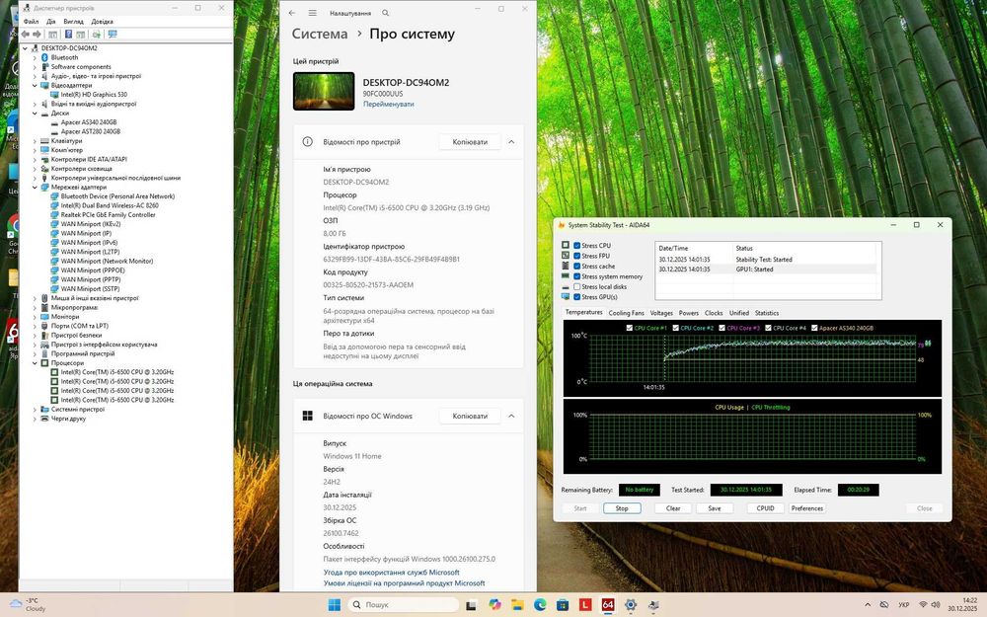Switch to Settings gear on the taskbar
987x617 pixels.
coord(631,604)
